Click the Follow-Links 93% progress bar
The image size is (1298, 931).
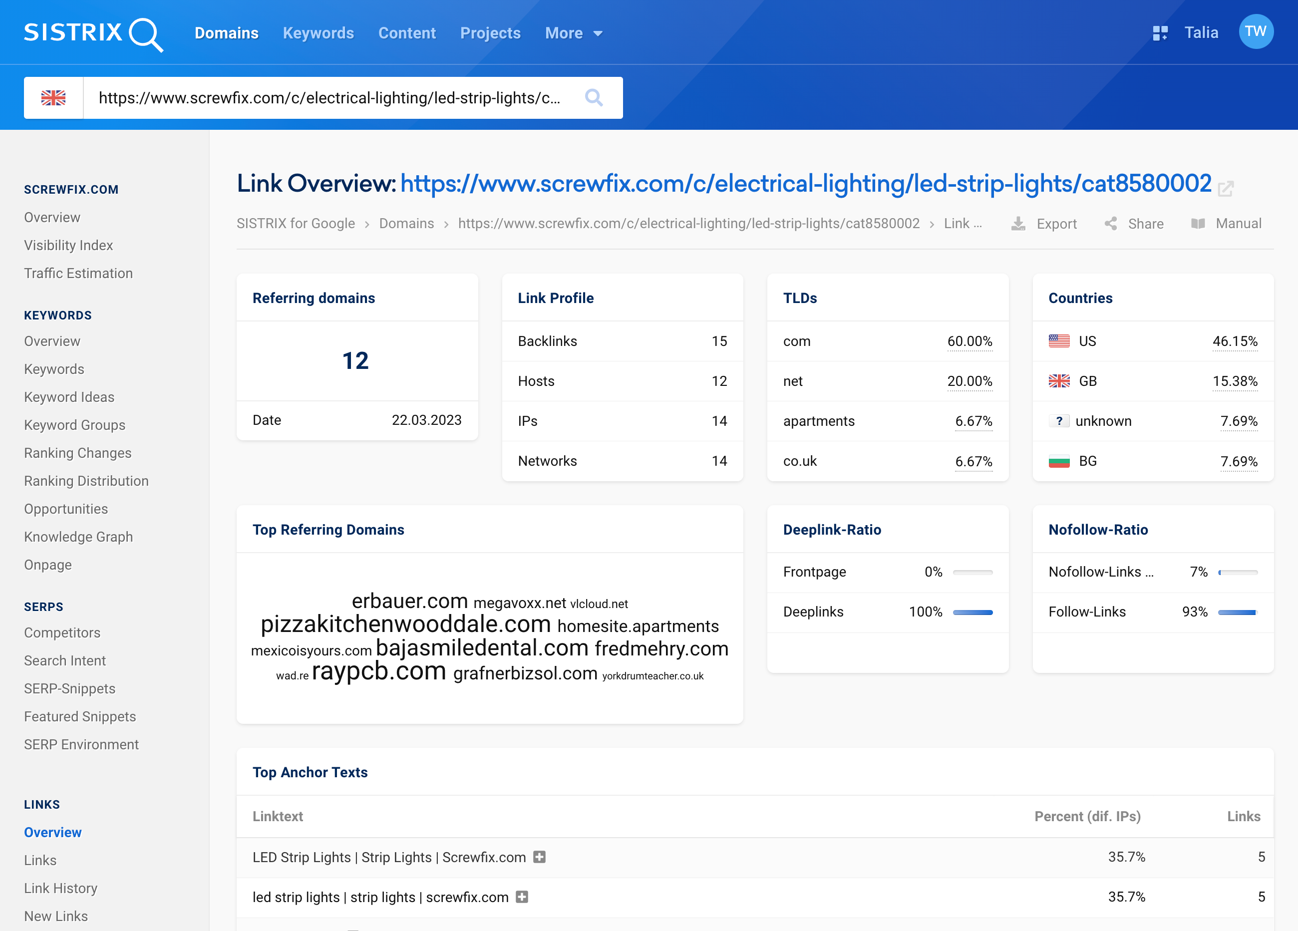point(1237,613)
